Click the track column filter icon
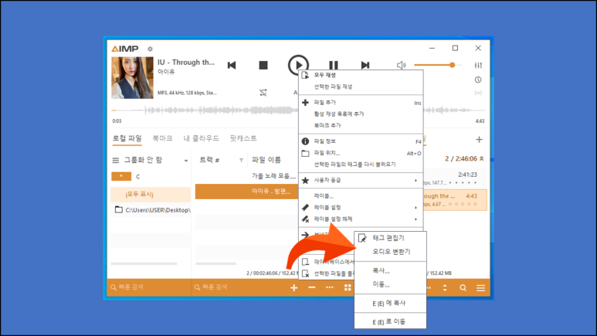The height and width of the screenshot is (336, 597). 241,160
